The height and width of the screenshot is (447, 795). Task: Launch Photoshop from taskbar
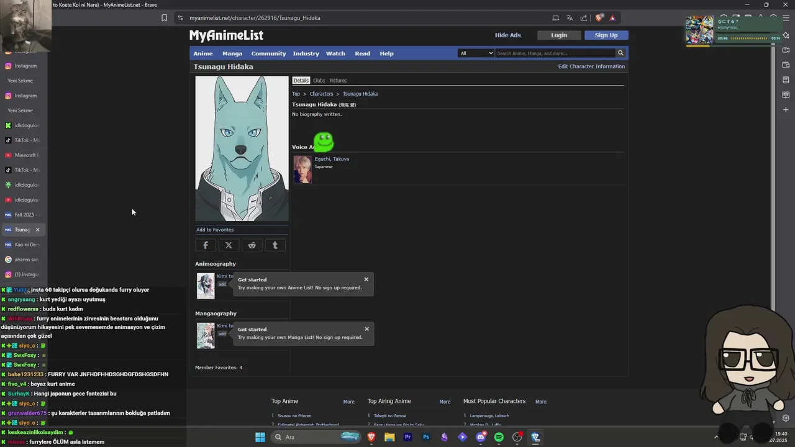click(426, 437)
